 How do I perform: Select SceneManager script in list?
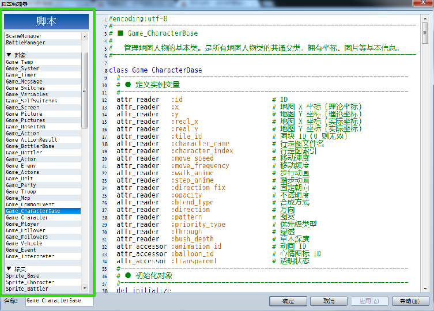pos(43,36)
